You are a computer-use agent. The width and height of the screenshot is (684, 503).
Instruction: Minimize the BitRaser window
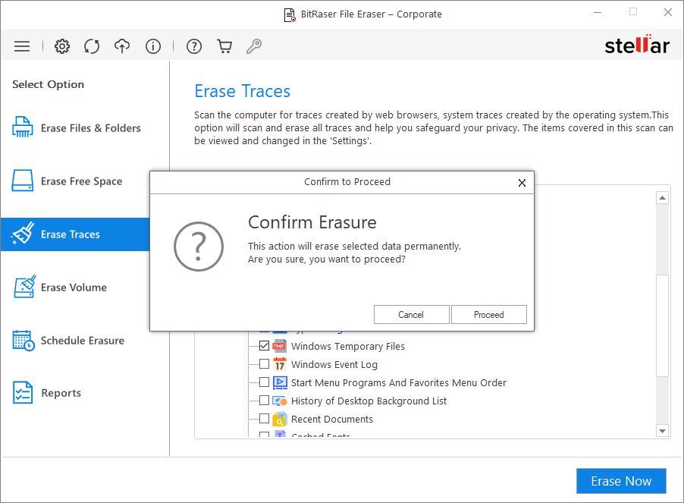[598, 13]
